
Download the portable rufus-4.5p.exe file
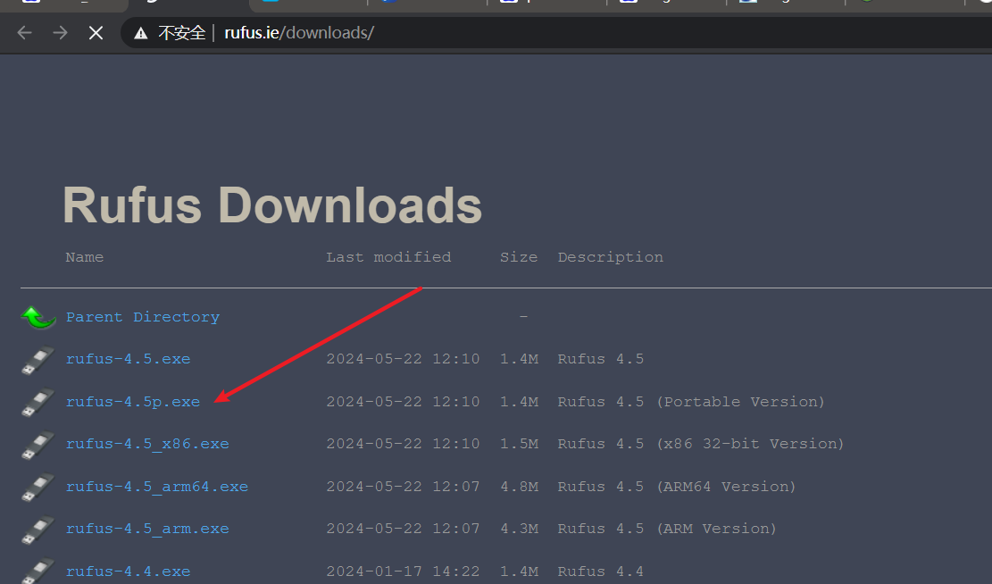(x=132, y=402)
